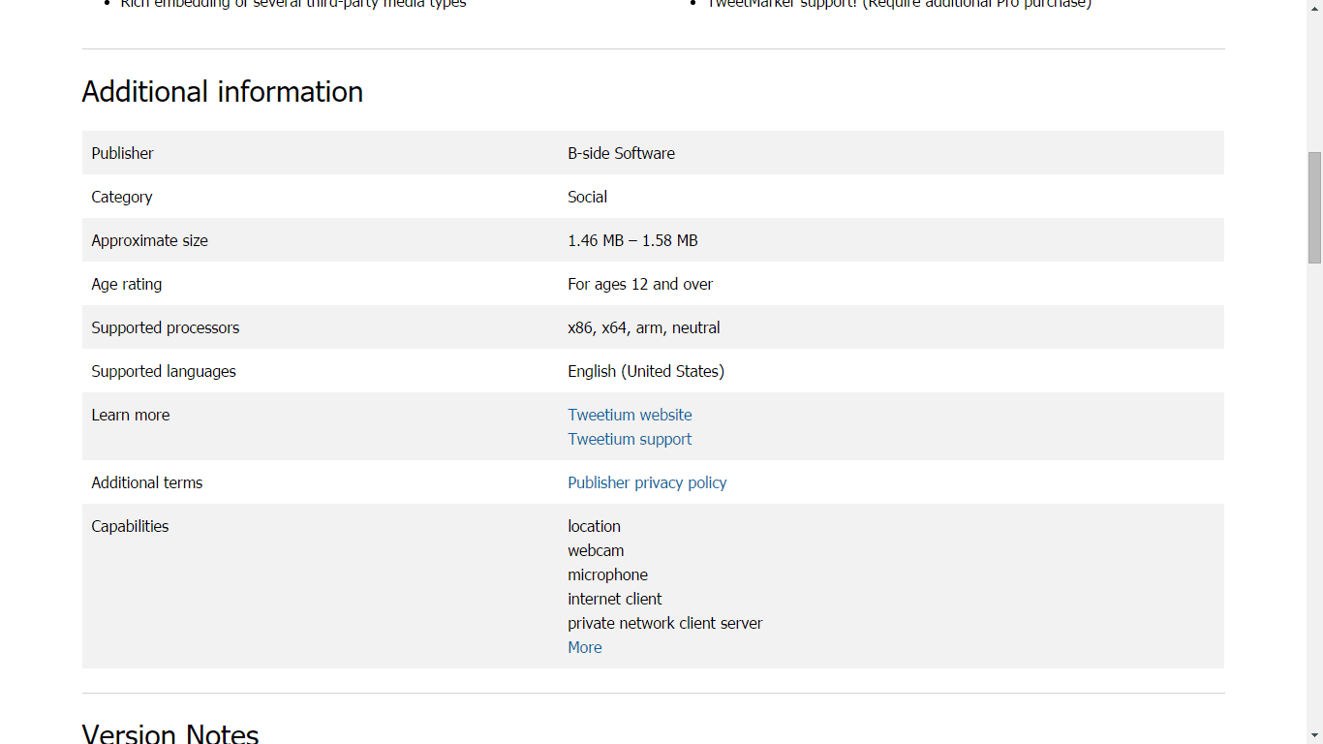This screenshot has width=1323, height=744.
Task: Select the 'Social' category value
Action: [x=587, y=197]
